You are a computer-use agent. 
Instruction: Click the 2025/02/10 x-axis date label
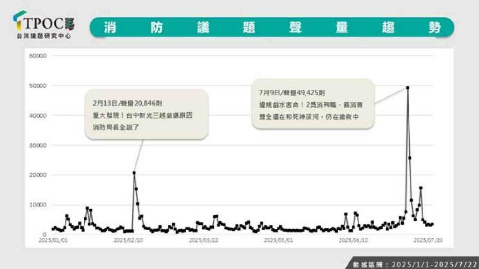[x=128, y=241]
